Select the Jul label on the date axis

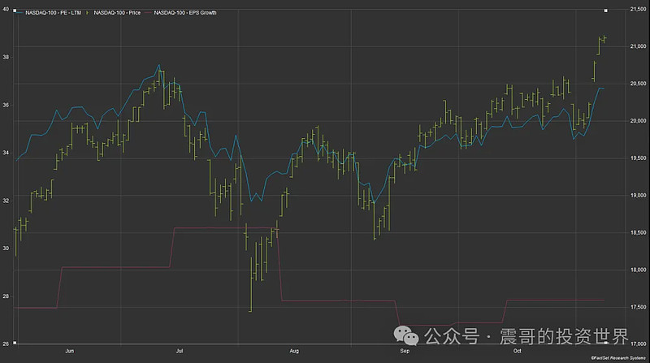pyautogui.click(x=180, y=351)
